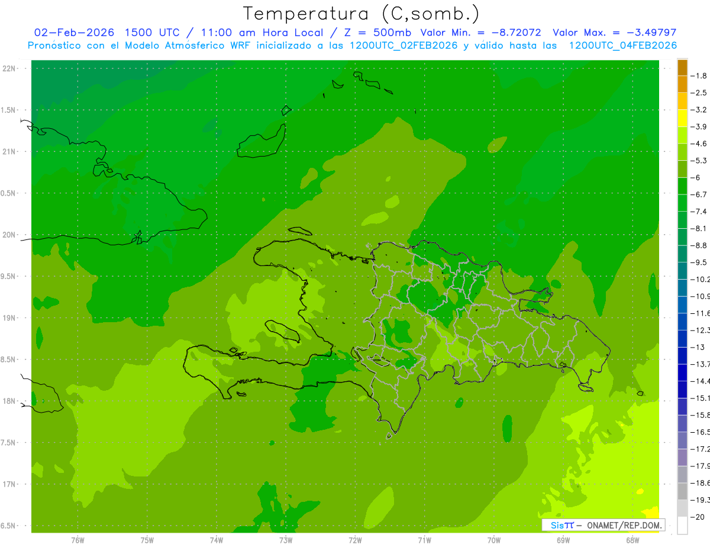Click the purple-gray swatch between -17.2 and -17.9

[682, 457]
